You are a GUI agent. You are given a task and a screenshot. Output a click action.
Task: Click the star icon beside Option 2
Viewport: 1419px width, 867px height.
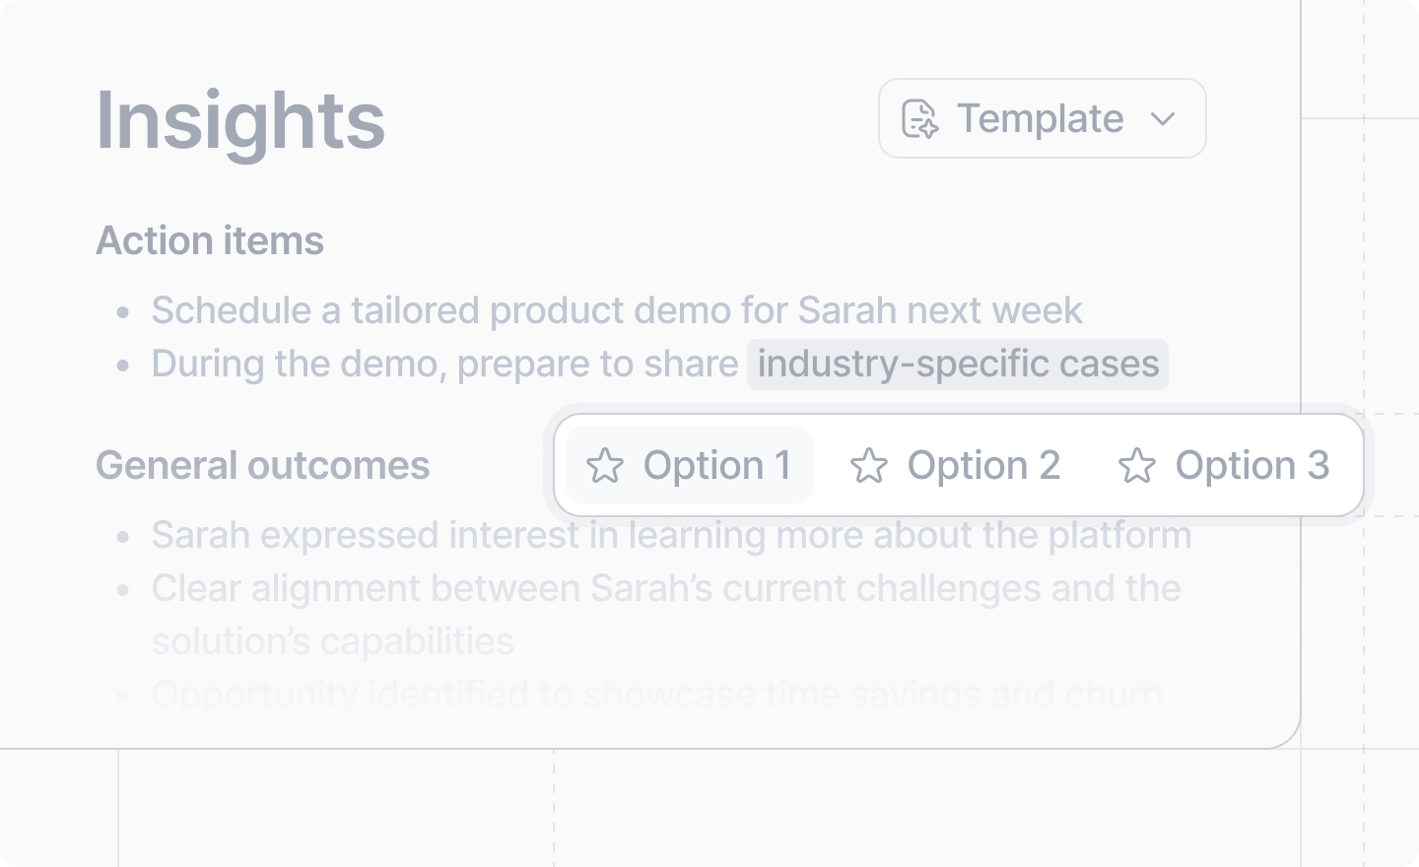pos(869,466)
